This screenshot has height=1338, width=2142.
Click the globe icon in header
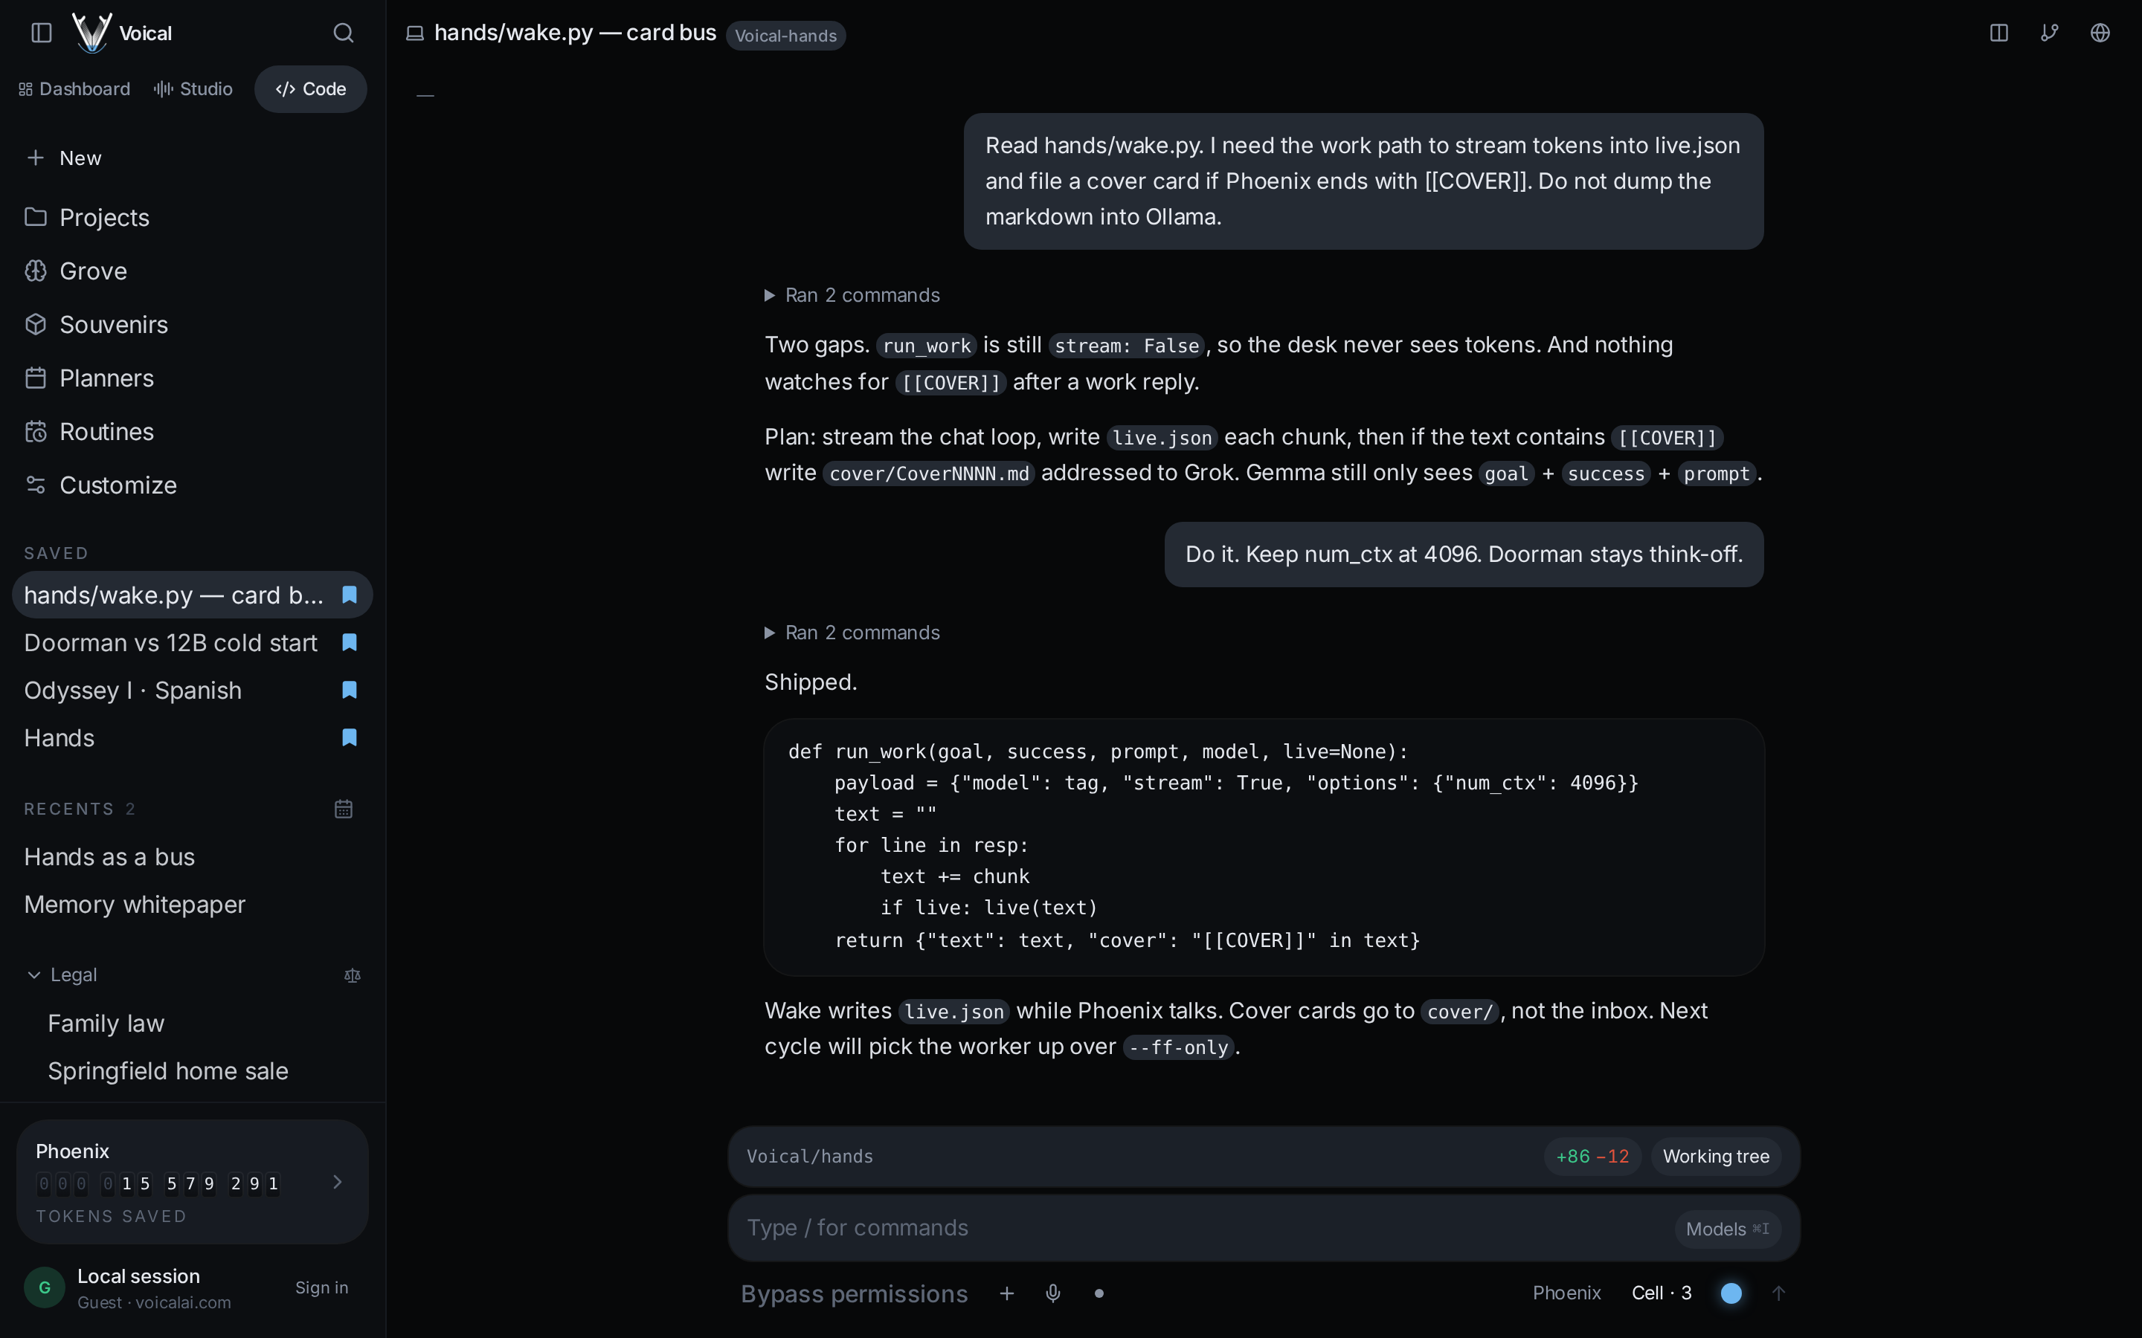click(x=2100, y=33)
